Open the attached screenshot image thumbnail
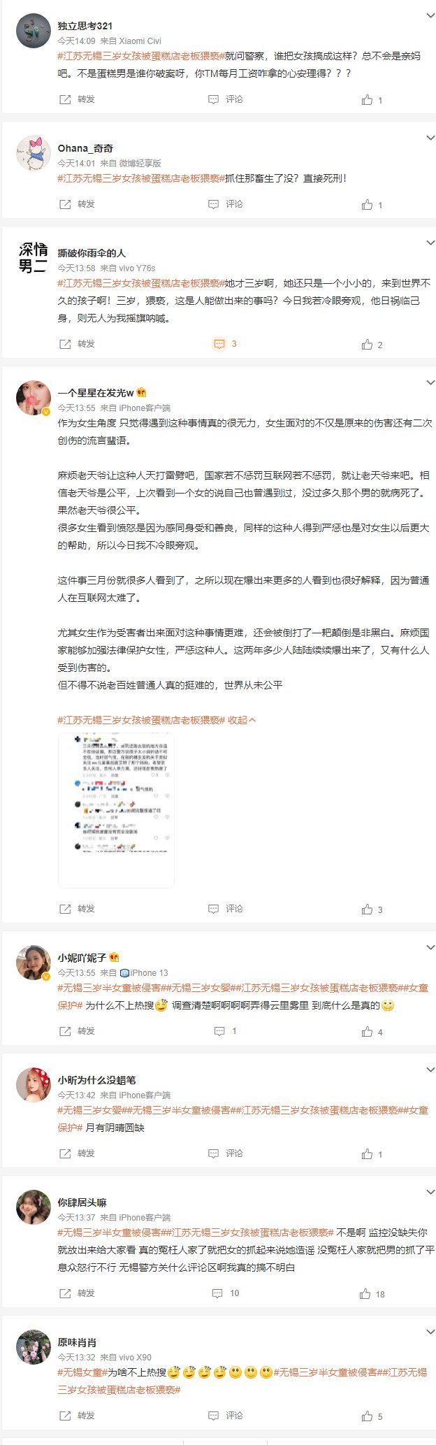436x1445 pixels. pos(116,810)
